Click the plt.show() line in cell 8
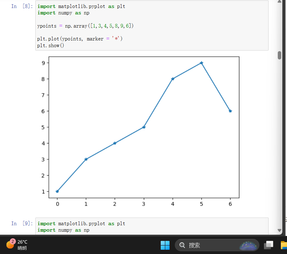The height and width of the screenshot is (254, 287). [x=50, y=45]
